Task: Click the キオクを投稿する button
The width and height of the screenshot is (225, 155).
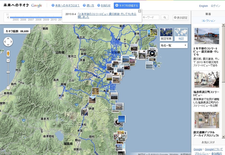Action: click(x=127, y=6)
